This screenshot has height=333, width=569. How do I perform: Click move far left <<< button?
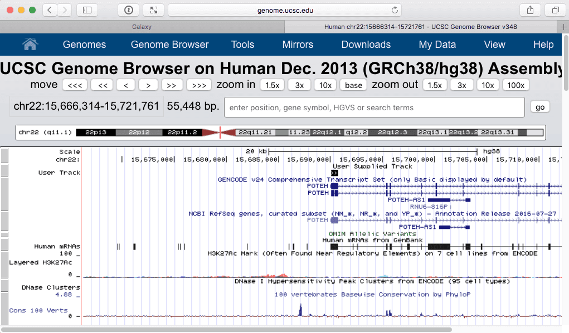(74, 85)
